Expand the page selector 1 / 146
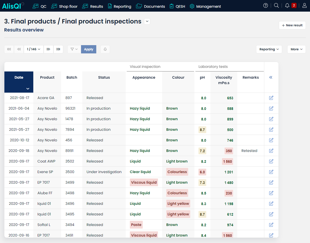This screenshot has height=243, width=310. [34, 49]
